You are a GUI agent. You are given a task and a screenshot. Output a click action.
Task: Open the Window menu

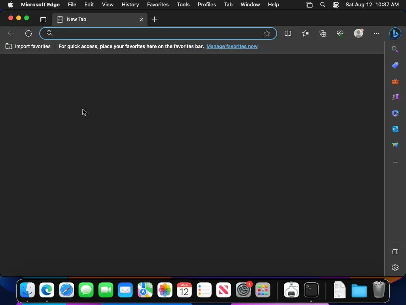pos(250,5)
